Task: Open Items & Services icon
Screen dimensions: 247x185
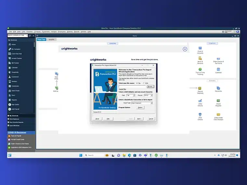Action: (200, 60)
